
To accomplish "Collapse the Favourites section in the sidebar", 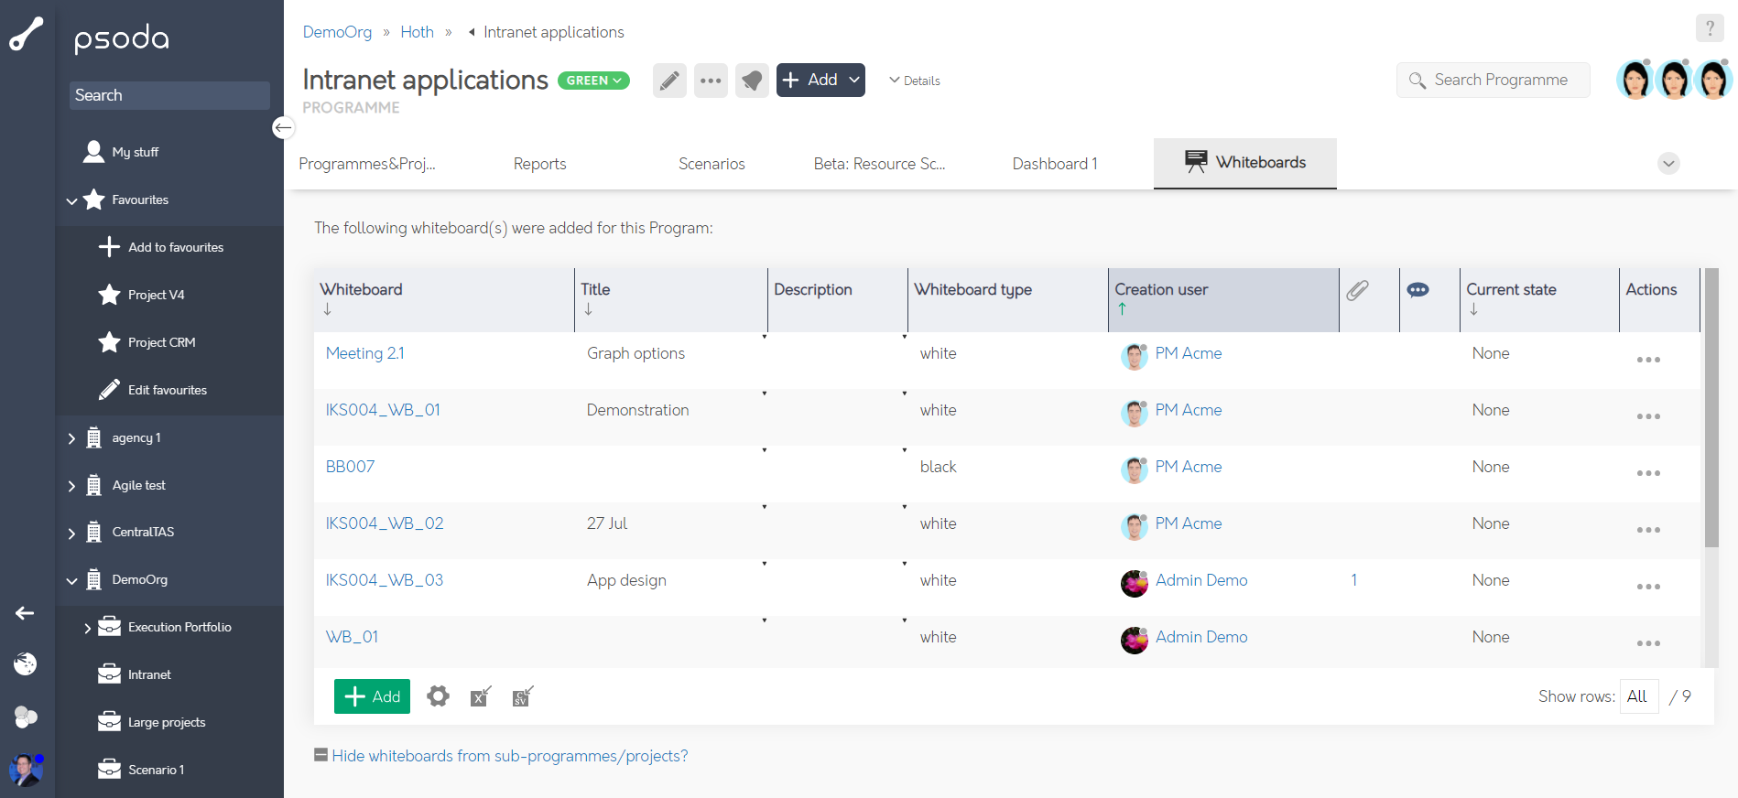I will pos(71,200).
